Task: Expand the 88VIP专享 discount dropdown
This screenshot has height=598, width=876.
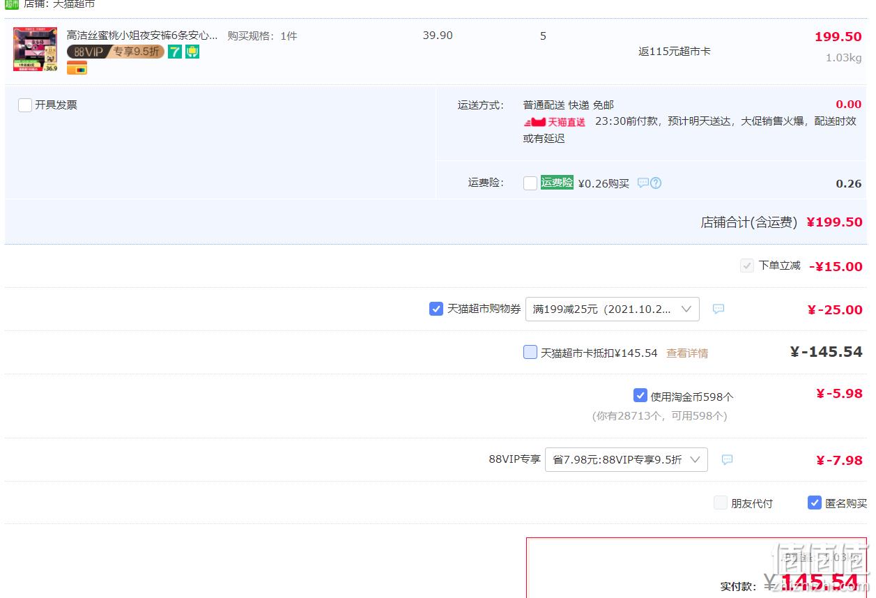Action: [x=627, y=459]
